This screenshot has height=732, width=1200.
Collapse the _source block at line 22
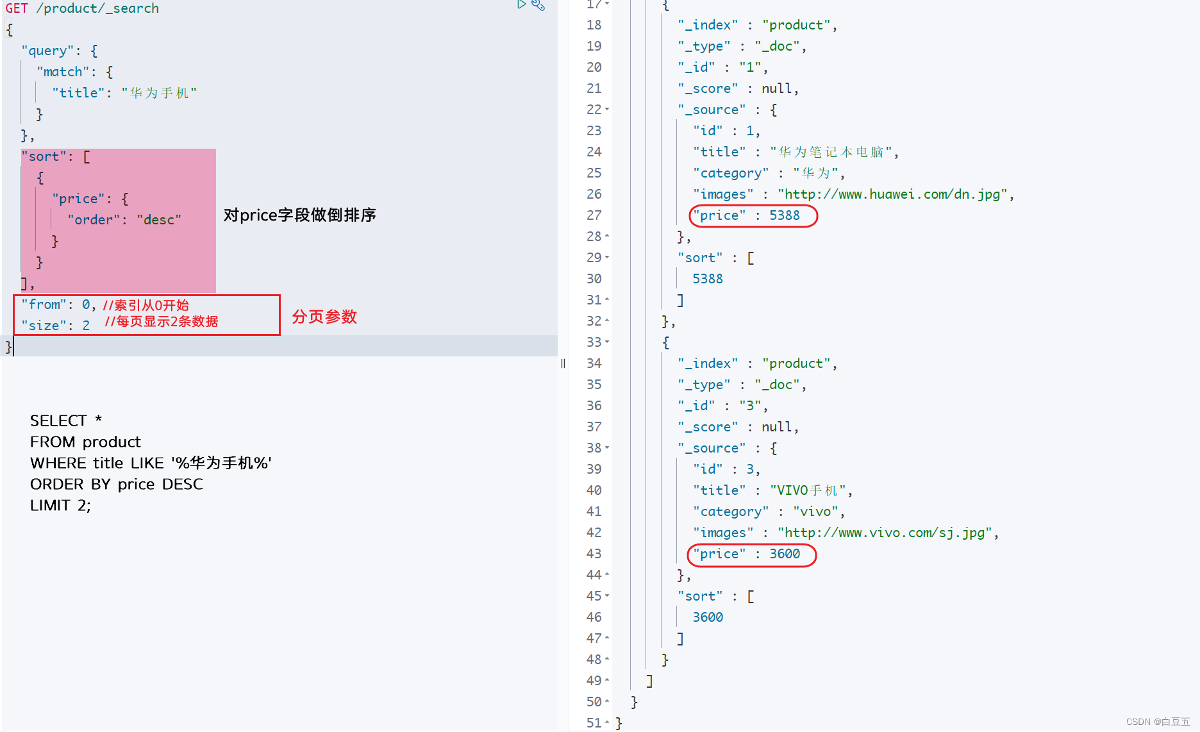click(607, 110)
